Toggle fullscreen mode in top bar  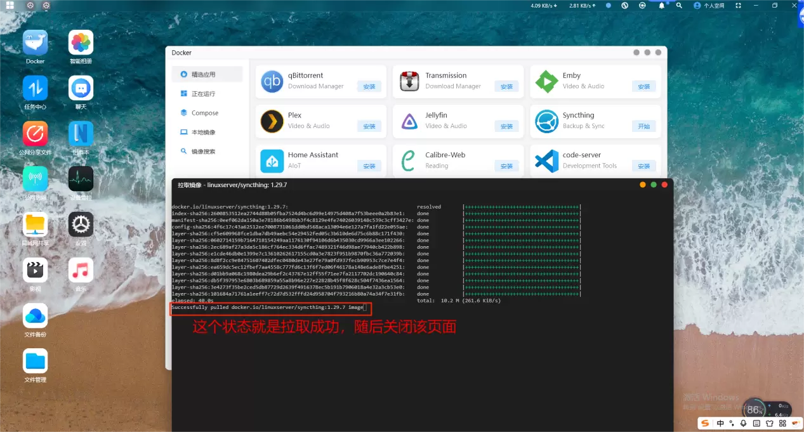coord(738,6)
